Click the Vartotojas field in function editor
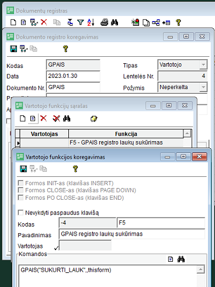The height and width of the screenshot is (287, 215). [85, 245]
